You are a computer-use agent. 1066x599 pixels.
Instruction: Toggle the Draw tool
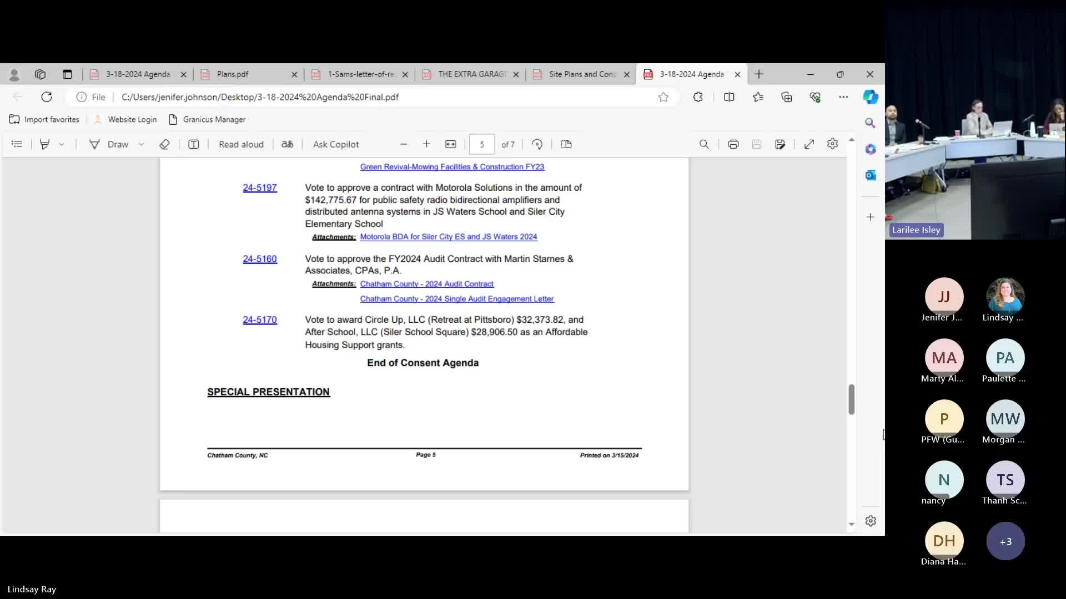109,144
